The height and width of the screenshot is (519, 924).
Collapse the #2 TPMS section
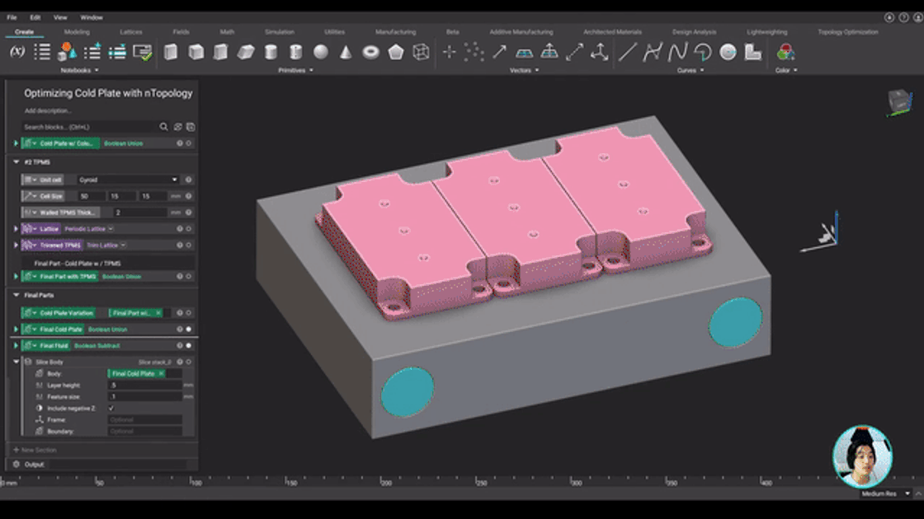tap(16, 161)
